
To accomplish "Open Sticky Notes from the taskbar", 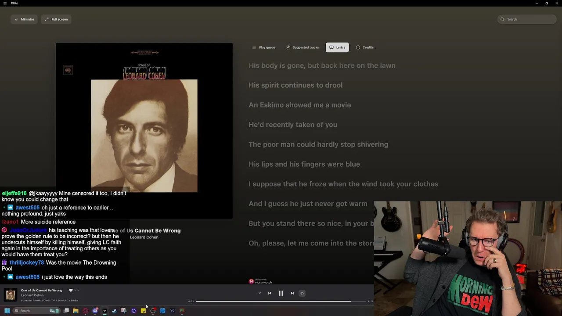I will (143, 311).
